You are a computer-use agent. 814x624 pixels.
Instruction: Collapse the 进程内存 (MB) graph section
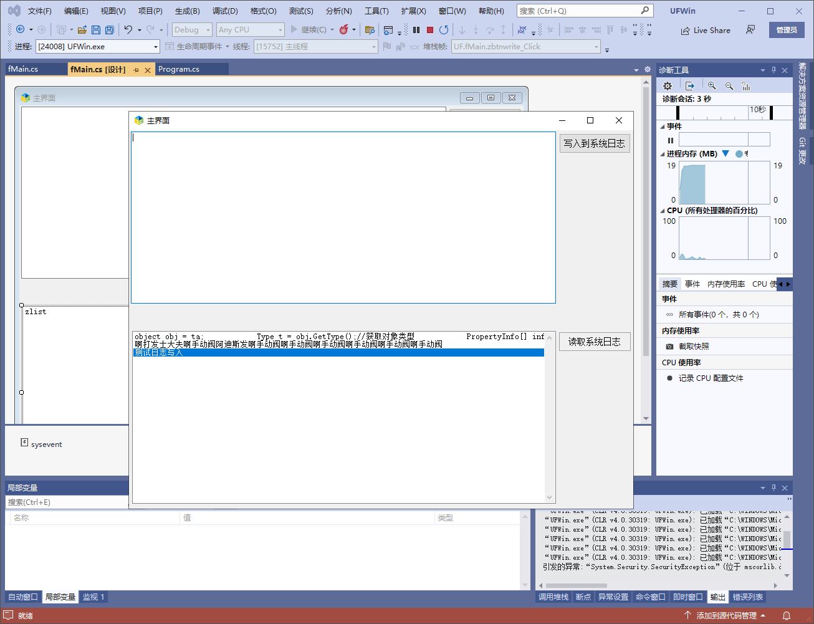coord(663,154)
